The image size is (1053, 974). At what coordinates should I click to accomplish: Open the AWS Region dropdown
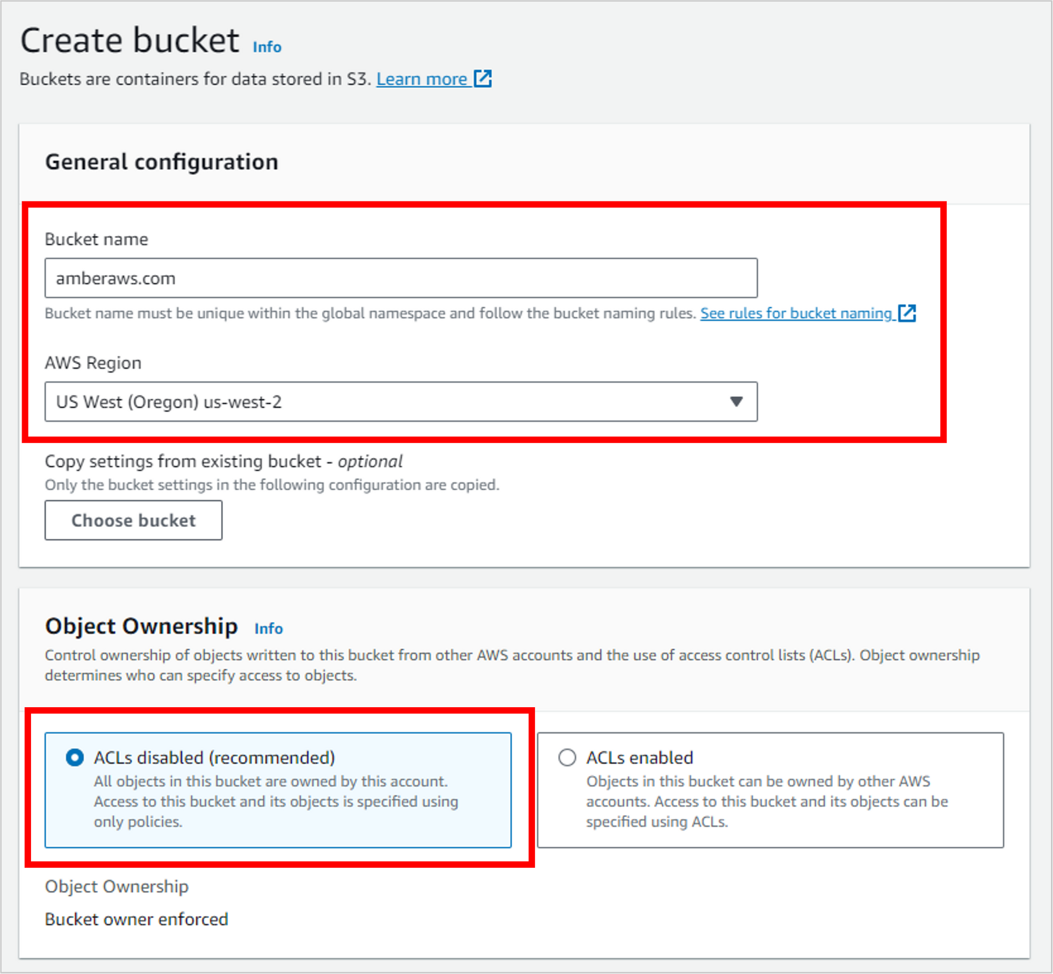click(x=401, y=401)
